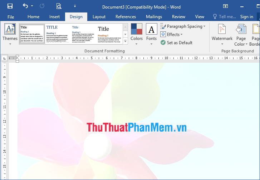The image size is (260, 180).
Task: Select the Design tab
Action: (76, 17)
